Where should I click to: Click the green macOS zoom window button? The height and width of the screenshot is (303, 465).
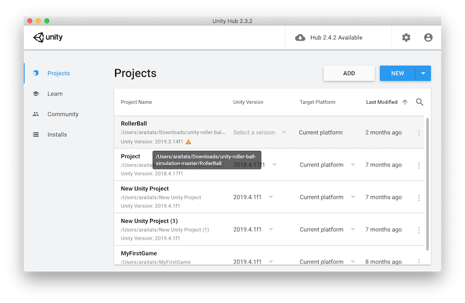click(47, 21)
